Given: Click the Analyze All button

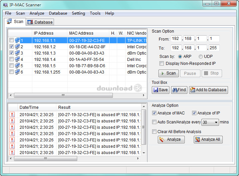Looking at the screenshot, I should [208, 140].
